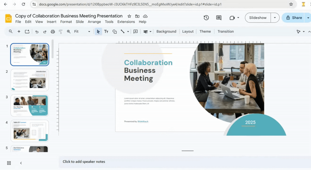Screen dimensions: 311x170
Task: Click the Add comment toolbar icon
Action: [136, 32]
